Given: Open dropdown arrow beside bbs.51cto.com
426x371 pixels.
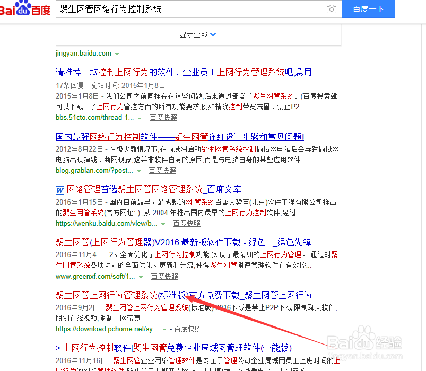Looking at the screenshot, I should pos(140,118).
